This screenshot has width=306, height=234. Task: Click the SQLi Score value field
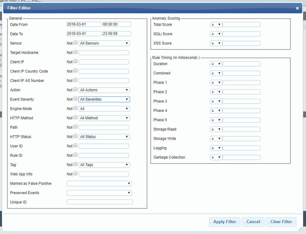point(241,34)
